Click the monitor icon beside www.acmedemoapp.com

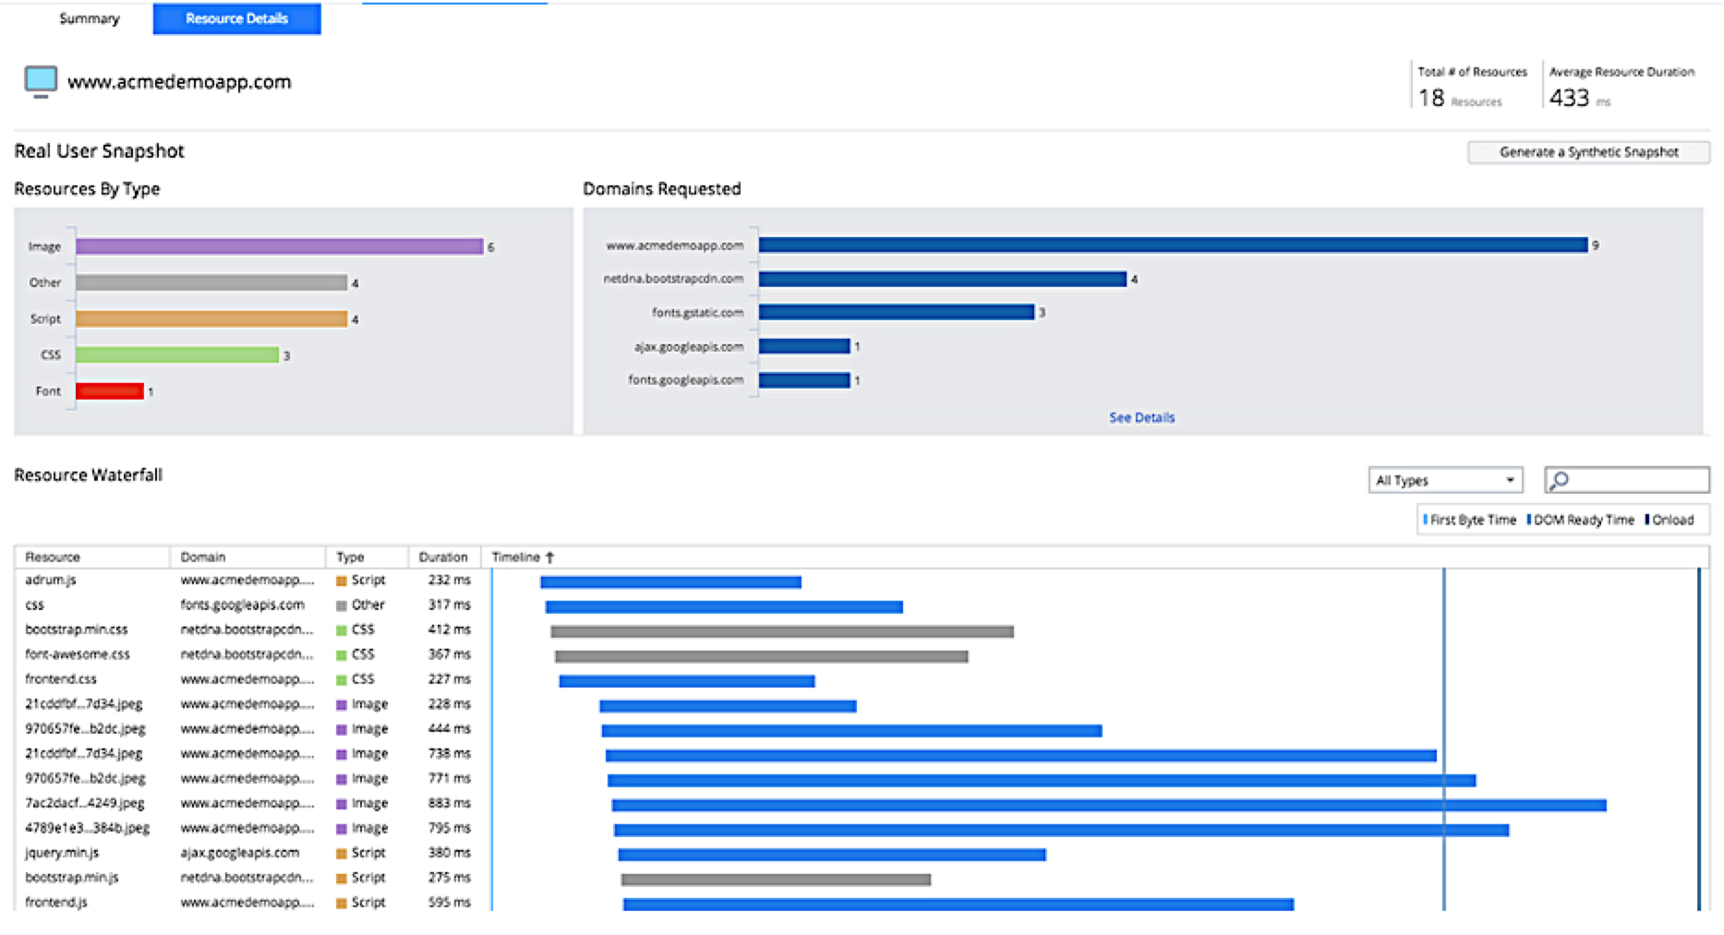[41, 81]
